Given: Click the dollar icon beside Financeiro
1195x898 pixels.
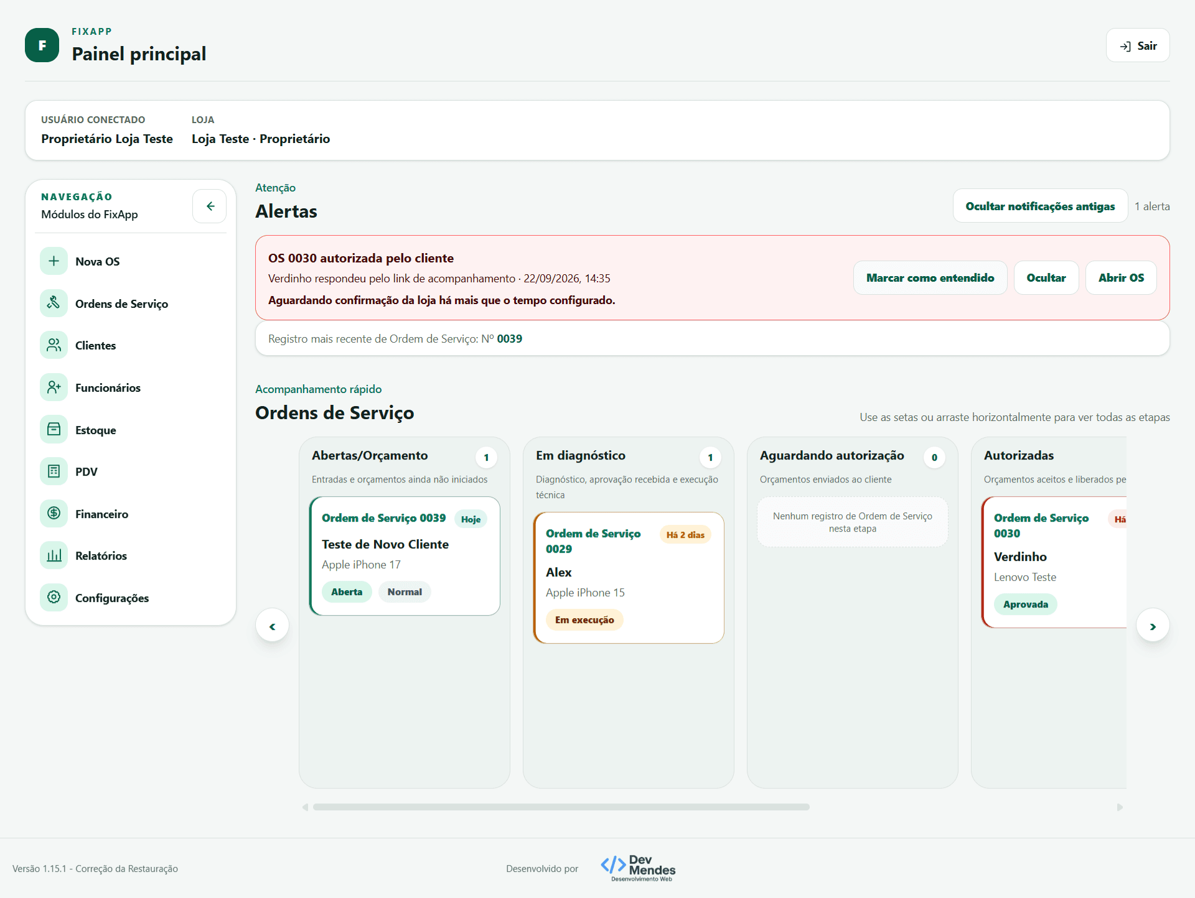Looking at the screenshot, I should pos(54,514).
